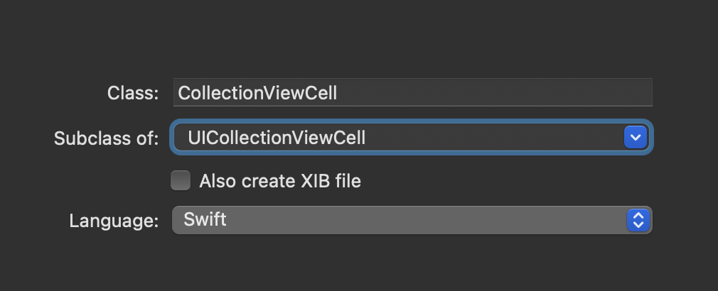This screenshot has height=291, width=718.
Task: Expand the Subclass of combo box list
Action: point(634,137)
